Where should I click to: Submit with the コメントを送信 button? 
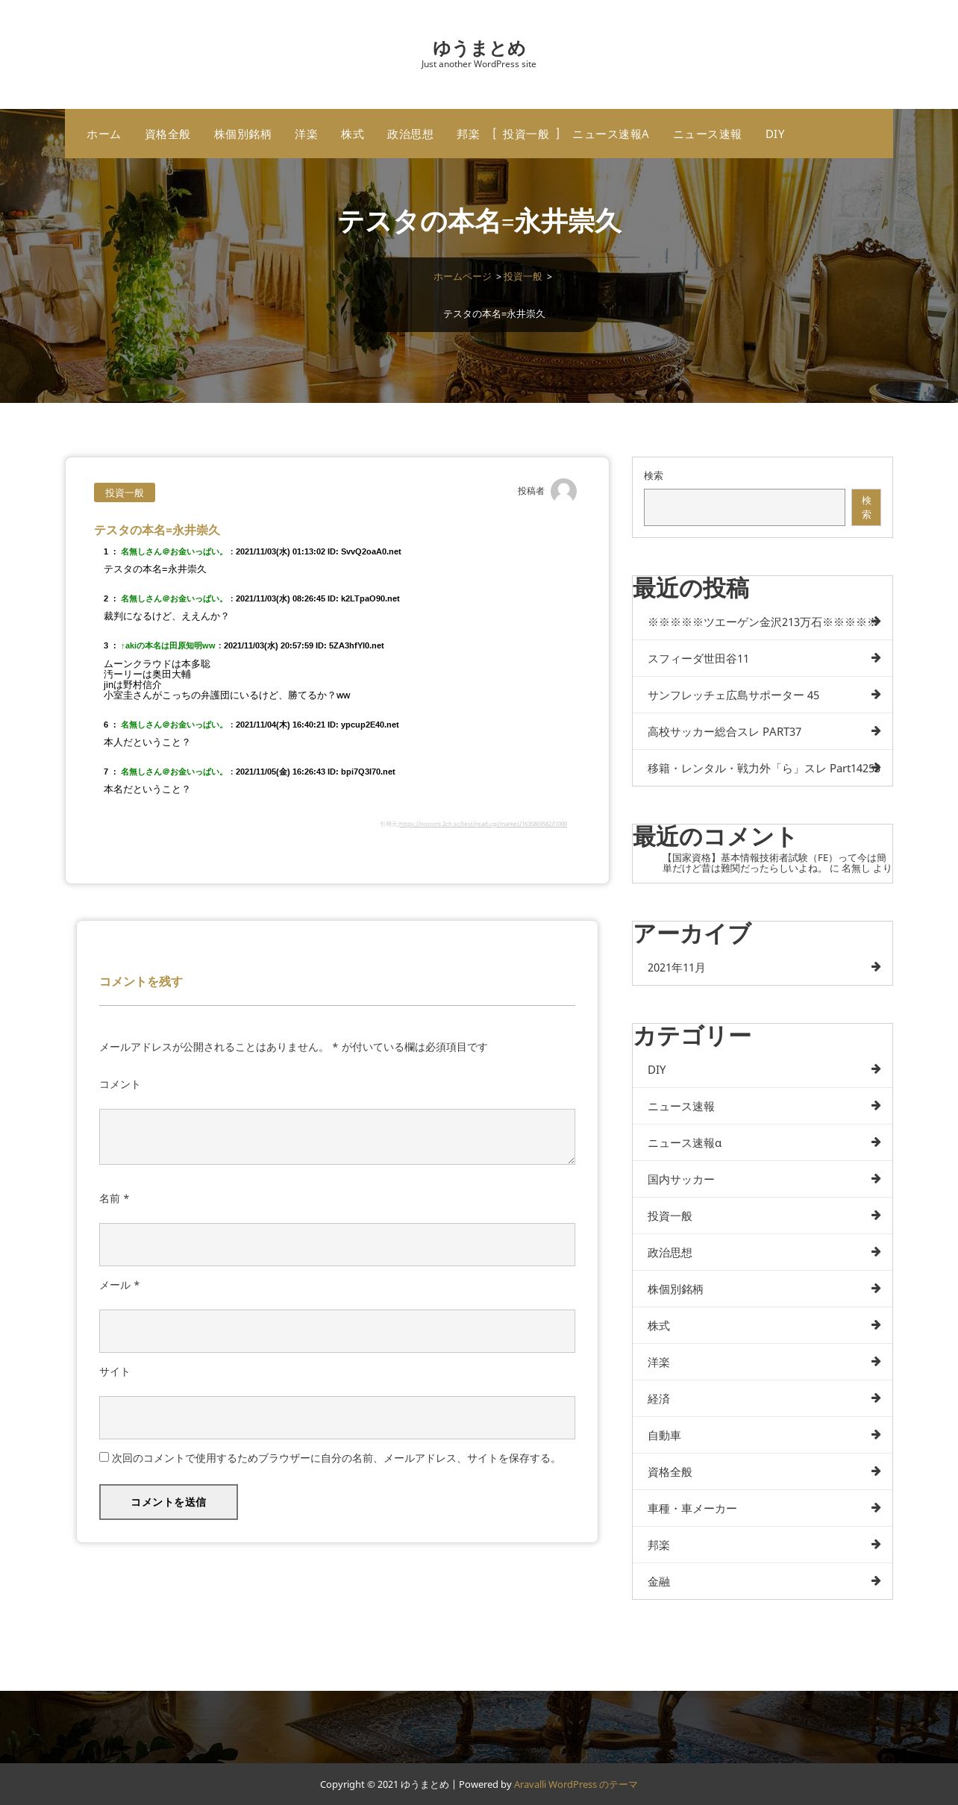click(169, 1502)
